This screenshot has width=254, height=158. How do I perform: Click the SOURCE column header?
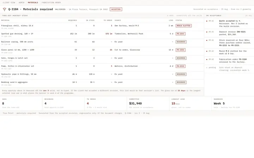118,20
